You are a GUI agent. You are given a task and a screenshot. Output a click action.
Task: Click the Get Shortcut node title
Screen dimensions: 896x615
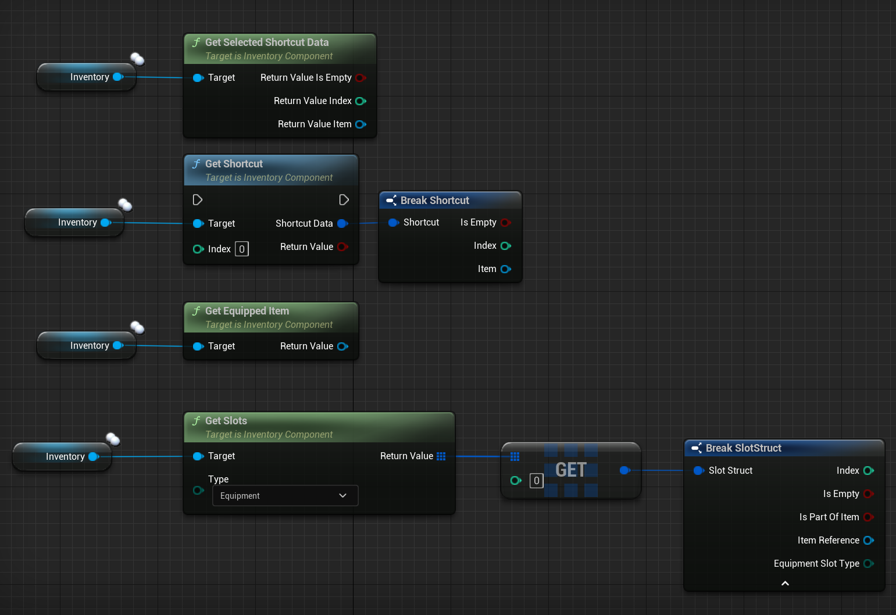click(234, 164)
